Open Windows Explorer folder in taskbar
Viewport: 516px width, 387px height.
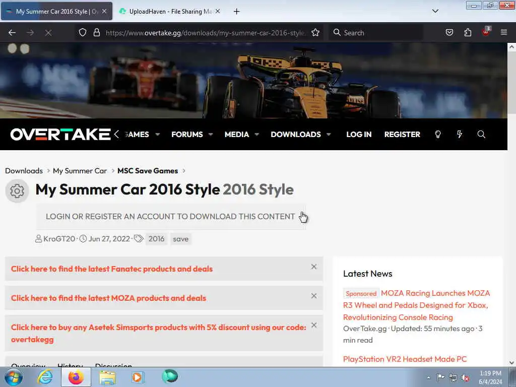(107, 377)
